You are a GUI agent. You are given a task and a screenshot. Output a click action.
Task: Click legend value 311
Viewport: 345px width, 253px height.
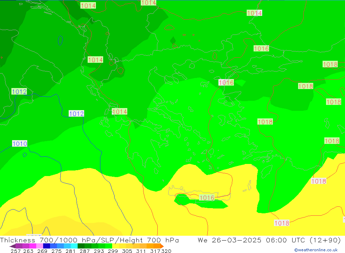pyautogui.click(x=141, y=251)
